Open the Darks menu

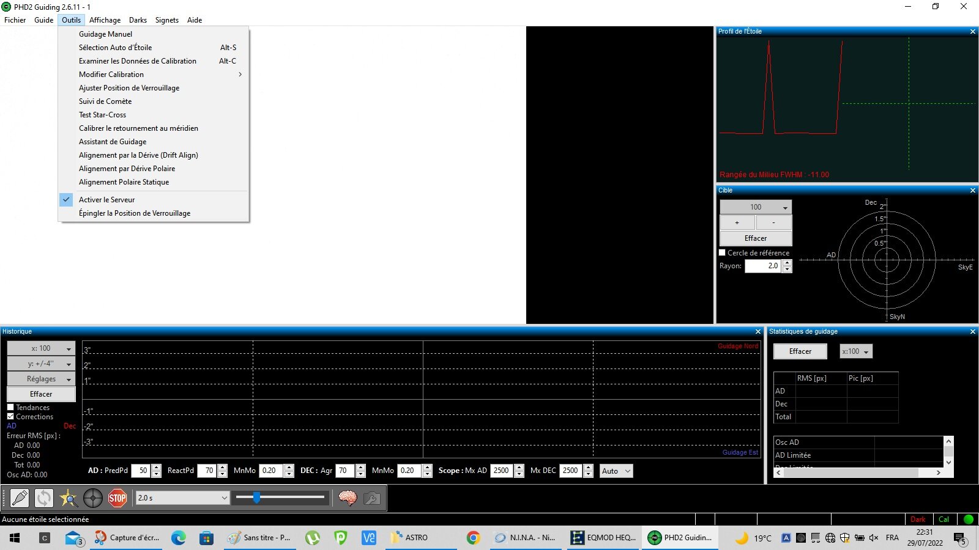(138, 20)
